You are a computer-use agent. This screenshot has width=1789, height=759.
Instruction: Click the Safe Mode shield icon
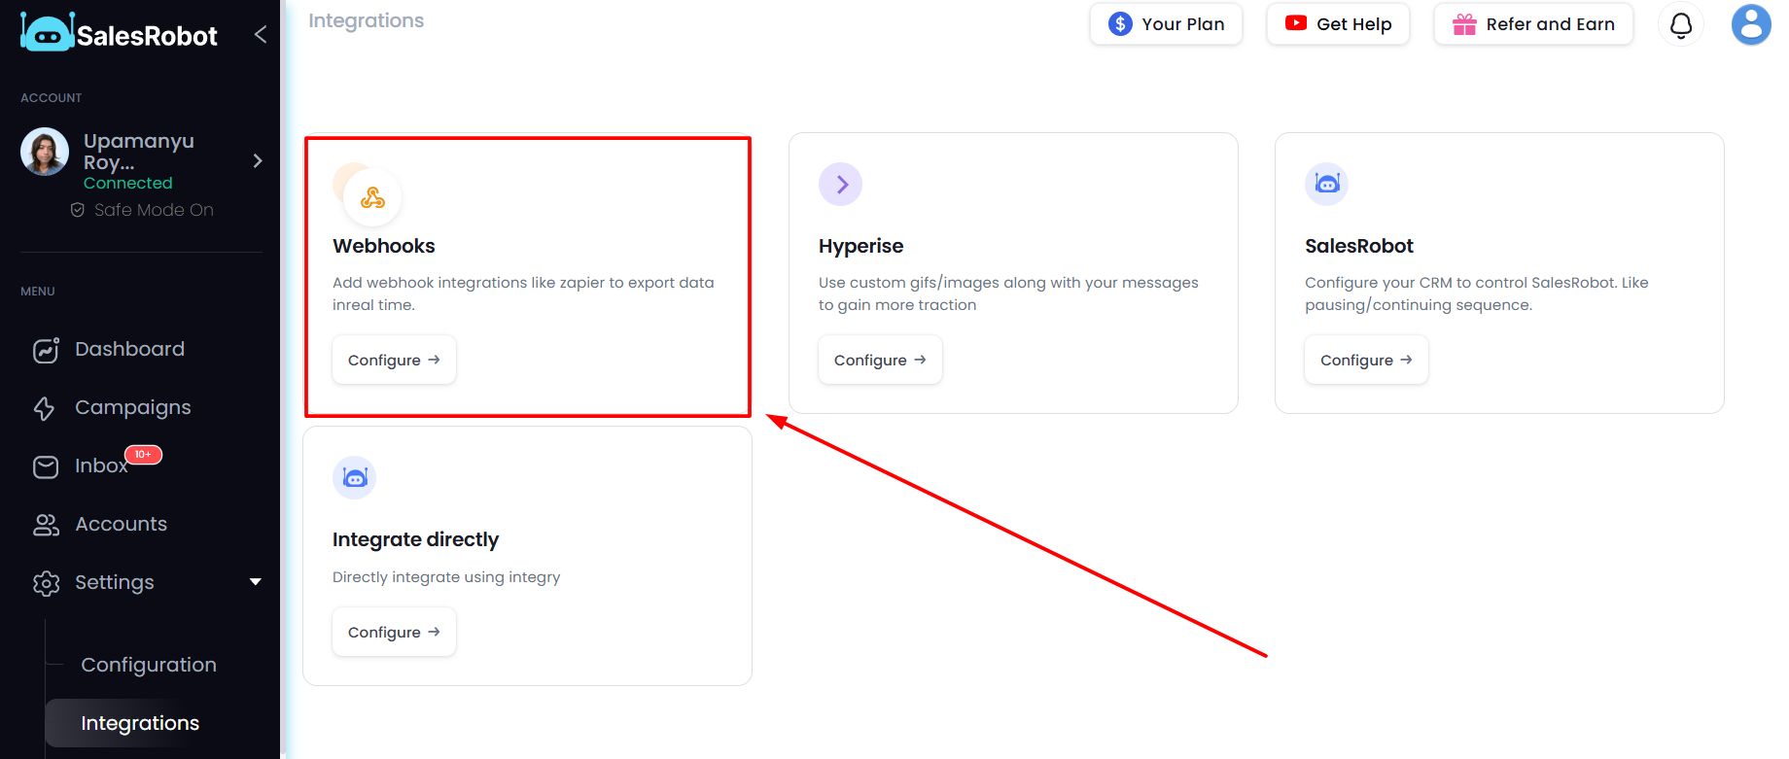click(78, 210)
